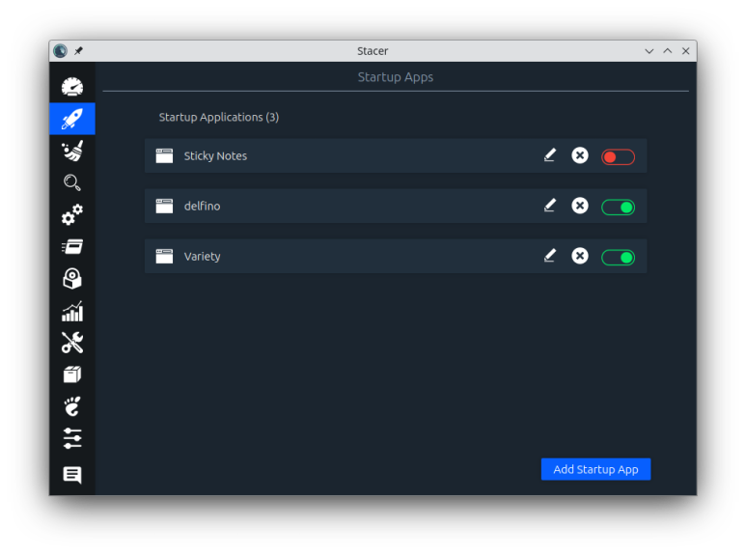The height and width of the screenshot is (554, 746).
Task: Open the Dashboard speedometer icon in sidebar
Action: (x=72, y=87)
